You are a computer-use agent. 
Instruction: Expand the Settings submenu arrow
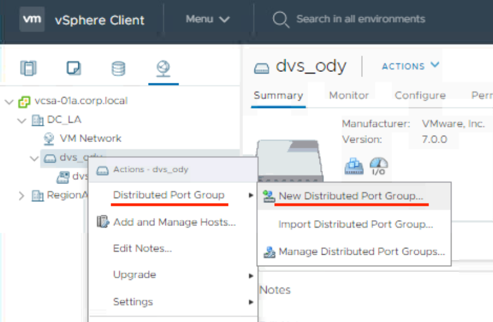251,302
